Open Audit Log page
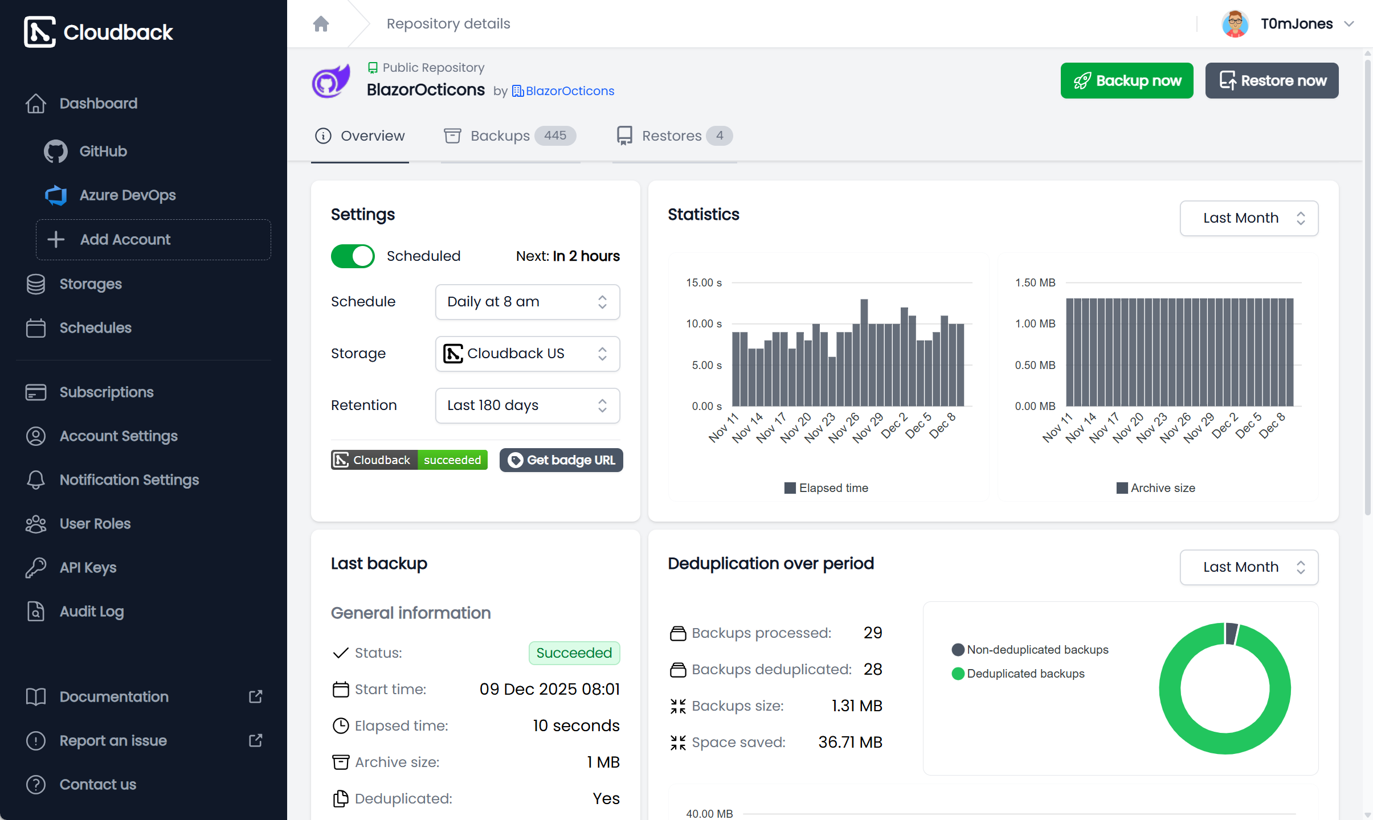The image size is (1373, 820). click(91, 612)
